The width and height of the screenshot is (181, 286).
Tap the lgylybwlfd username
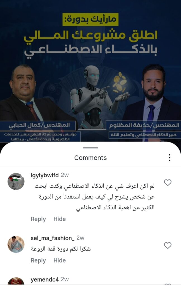[45, 175]
